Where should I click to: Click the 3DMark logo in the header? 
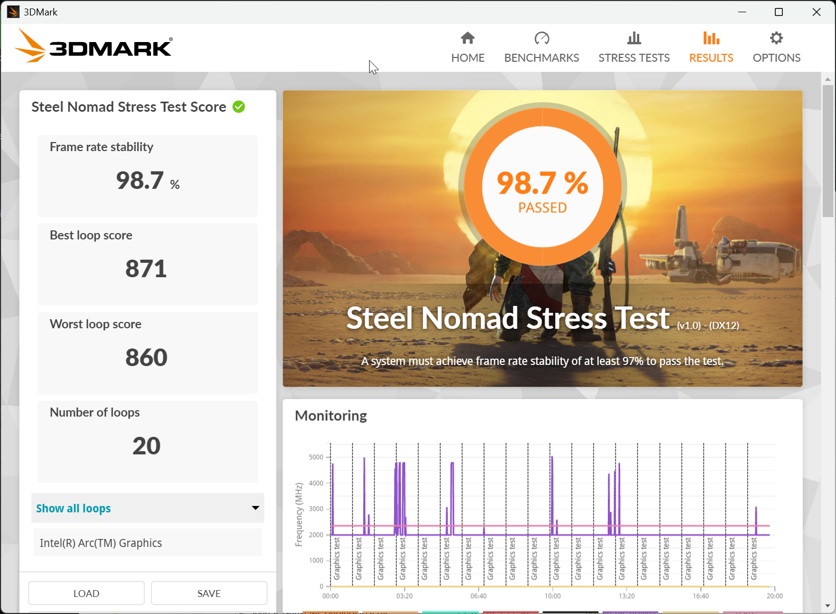(94, 46)
